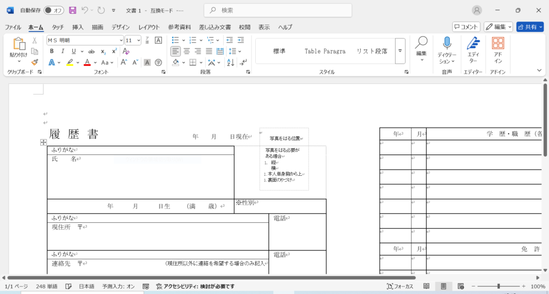Toggle Italic formatting
The width and height of the screenshot is (549, 294).
pos(62,51)
